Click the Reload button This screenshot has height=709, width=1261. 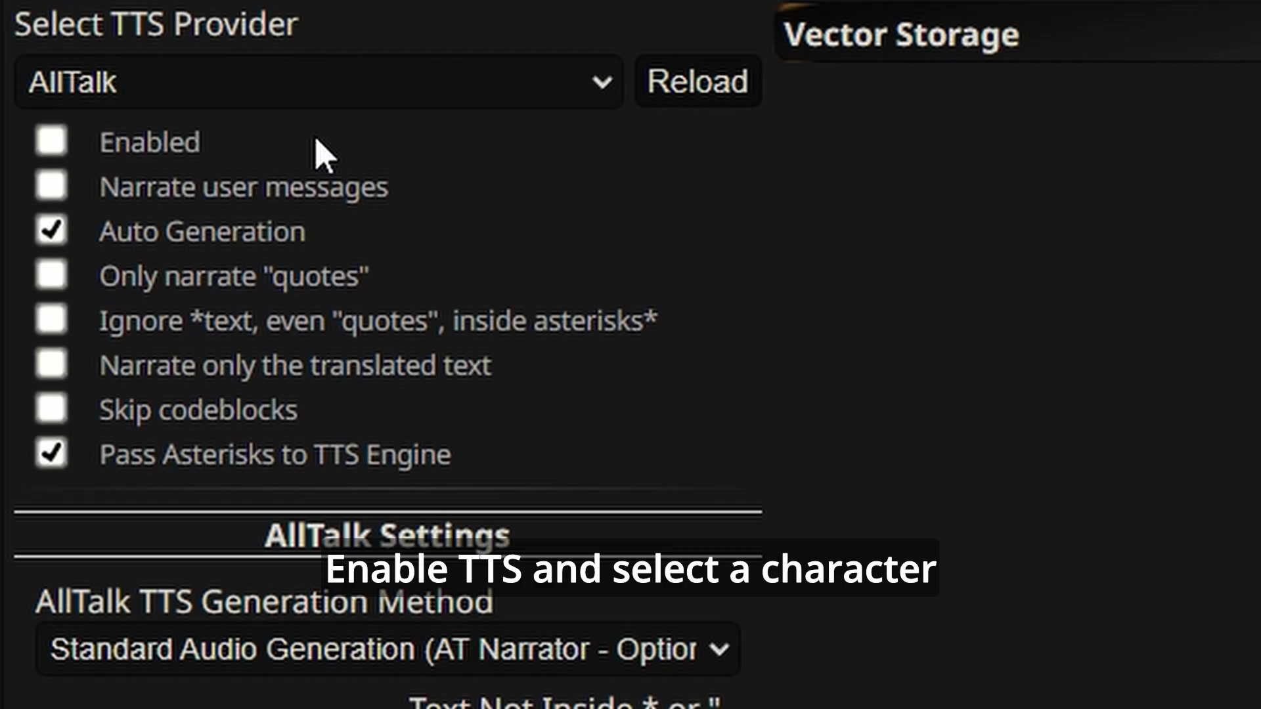(x=697, y=81)
